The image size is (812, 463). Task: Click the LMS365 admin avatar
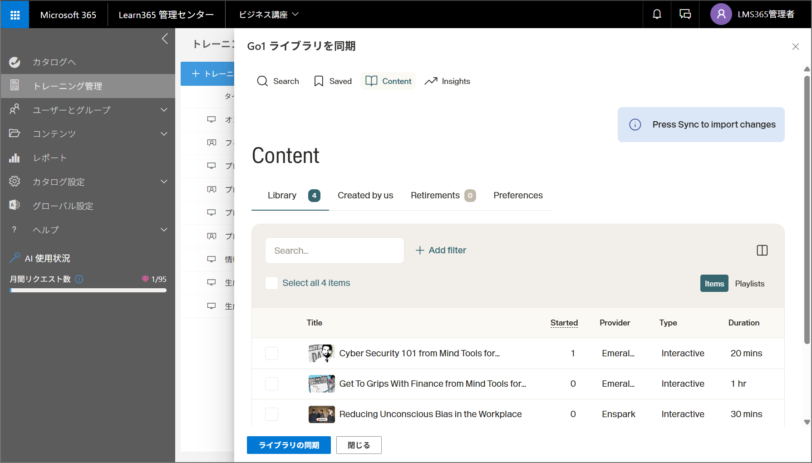[x=721, y=15]
